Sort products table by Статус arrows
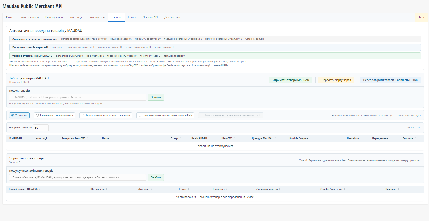 pyautogui.click(x=181, y=138)
